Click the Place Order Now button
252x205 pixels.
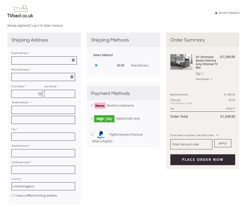click(203, 160)
